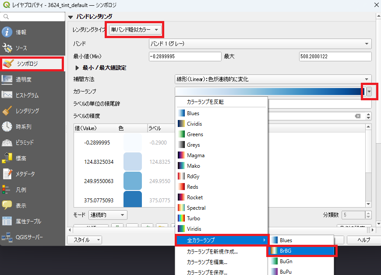Screen dimensions: 381x275
Task: Choose Viridis from the color ramp menu
Action: (x=194, y=229)
